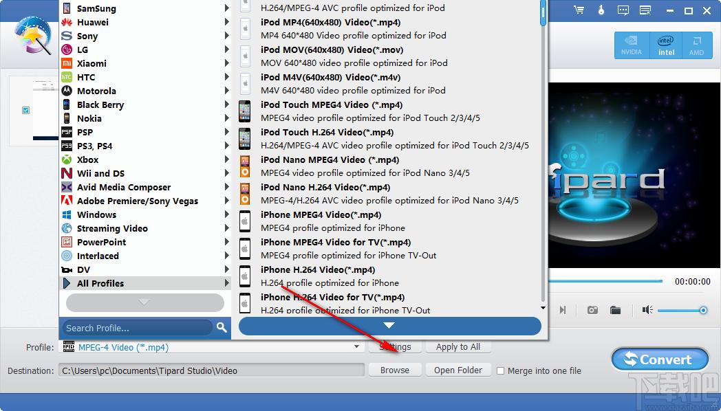Click the Destination path field
This screenshot has height=411, width=721.
(x=211, y=370)
